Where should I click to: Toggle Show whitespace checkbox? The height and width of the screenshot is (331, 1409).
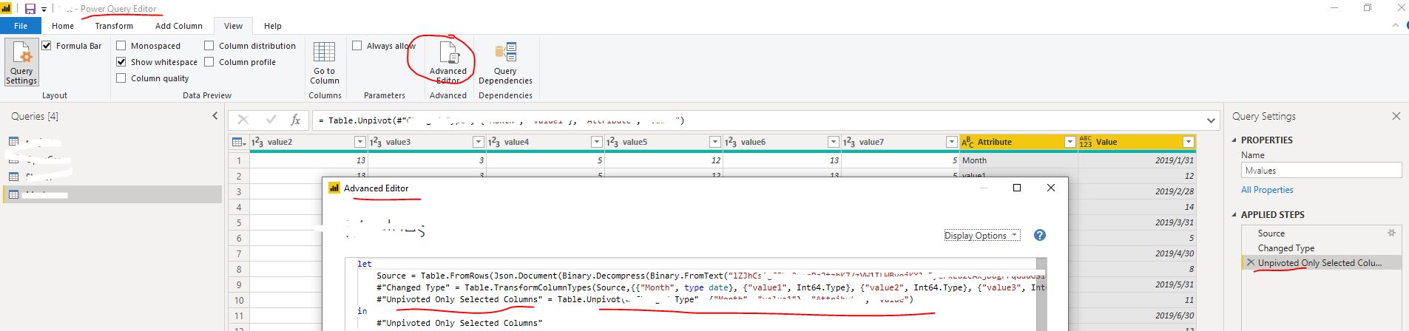(121, 62)
